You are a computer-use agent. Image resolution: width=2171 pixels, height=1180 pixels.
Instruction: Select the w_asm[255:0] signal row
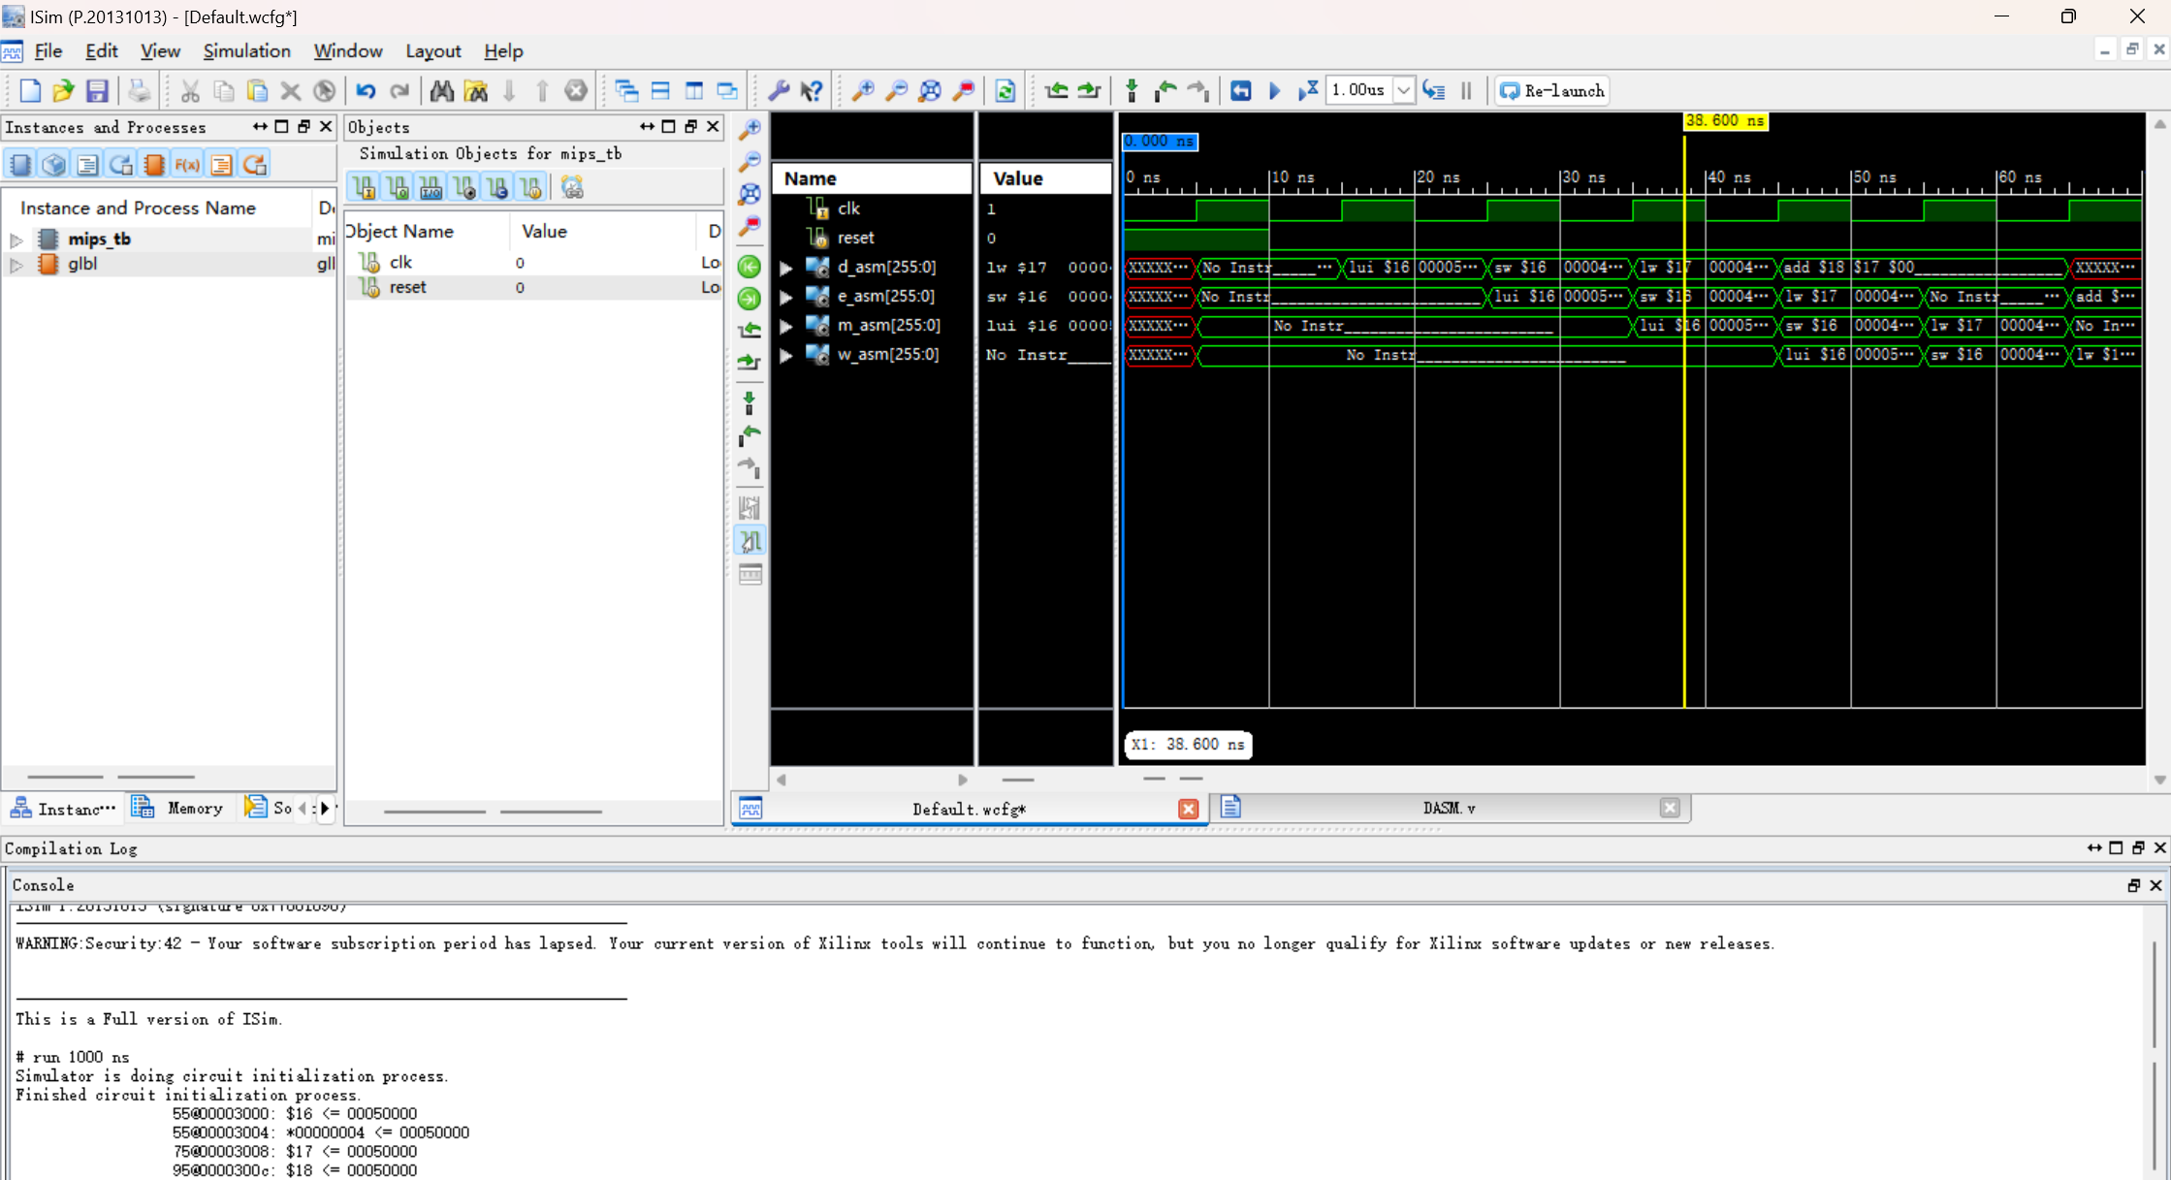pyautogui.click(x=887, y=355)
